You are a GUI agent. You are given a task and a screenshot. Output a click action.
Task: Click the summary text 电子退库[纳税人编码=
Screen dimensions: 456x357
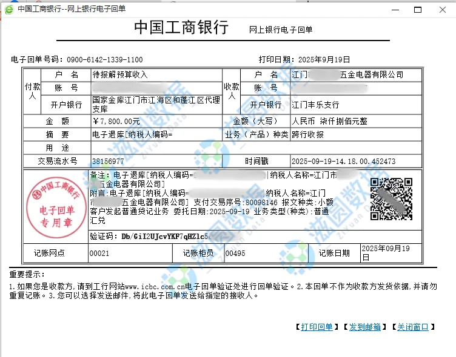click(132, 135)
